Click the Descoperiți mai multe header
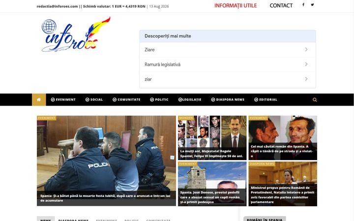The height and width of the screenshot is (221, 354). coord(228,36)
